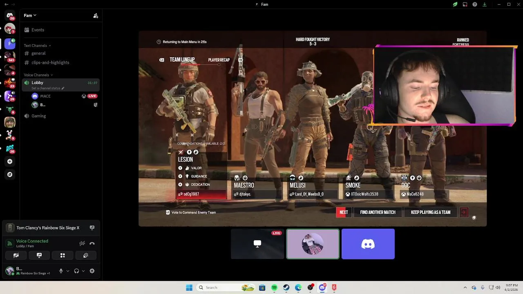
Task: Turn on camera in voice panel
Action: pos(16,255)
